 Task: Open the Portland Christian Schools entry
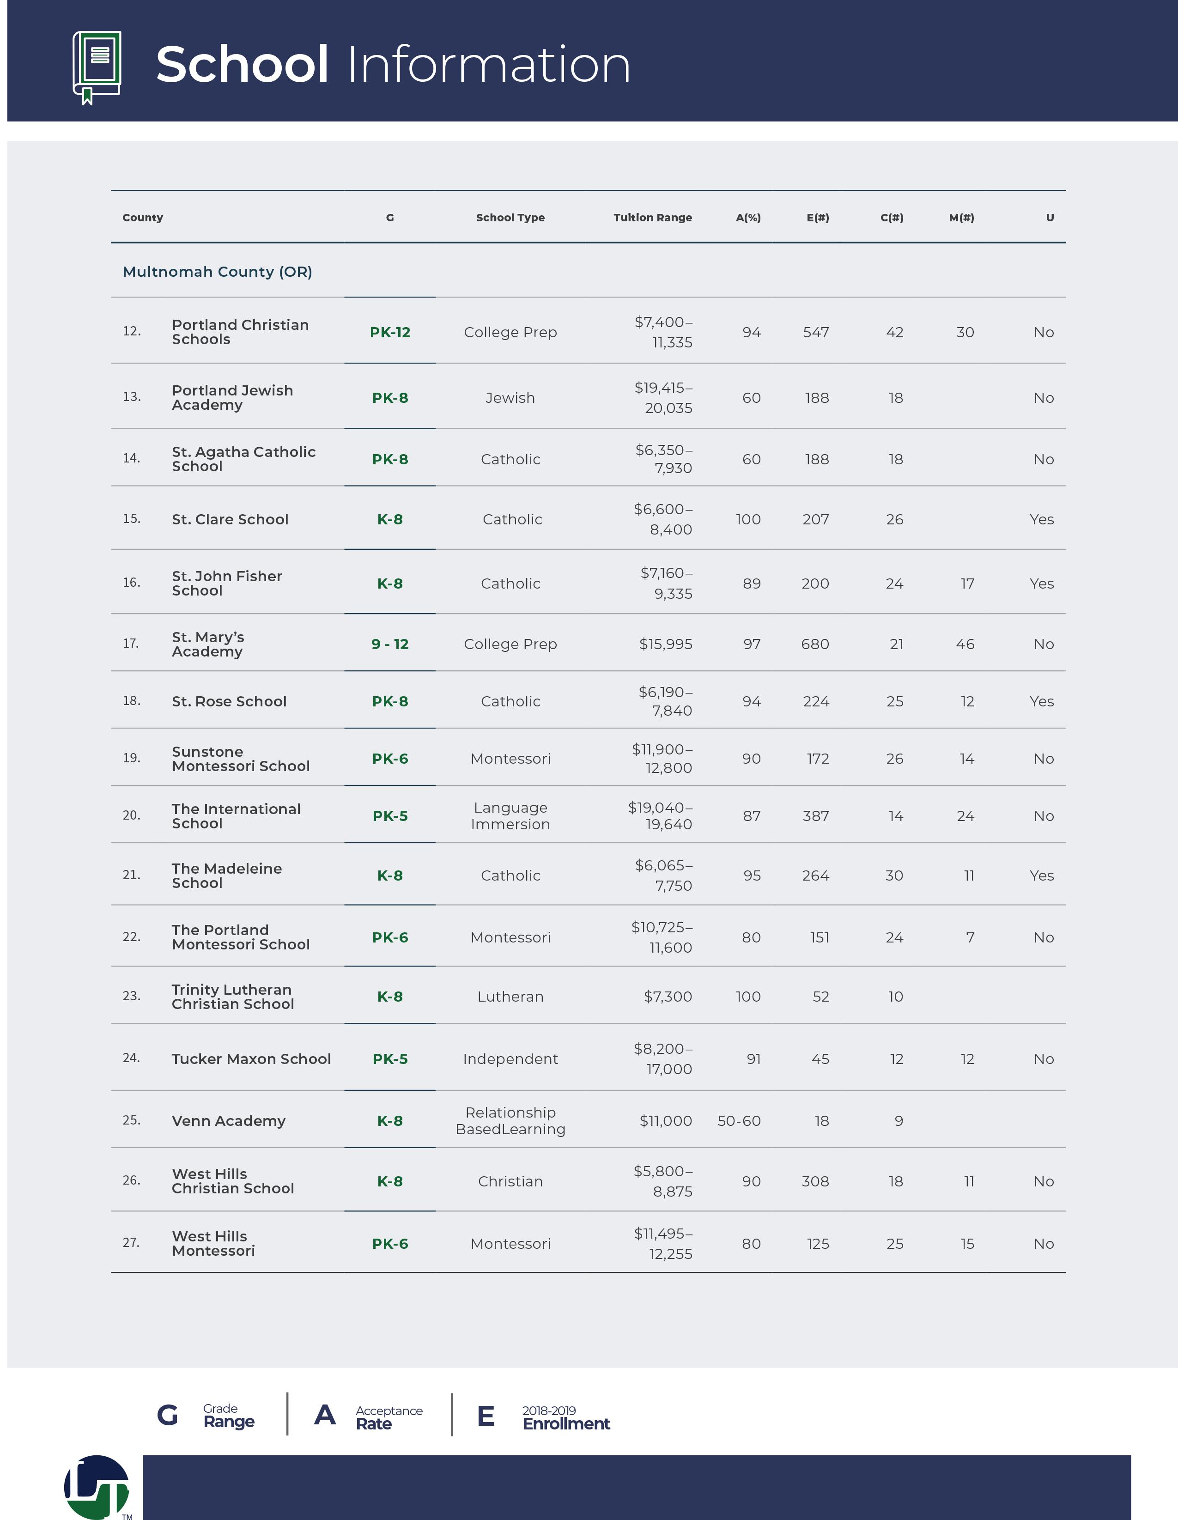[x=240, y=332]
